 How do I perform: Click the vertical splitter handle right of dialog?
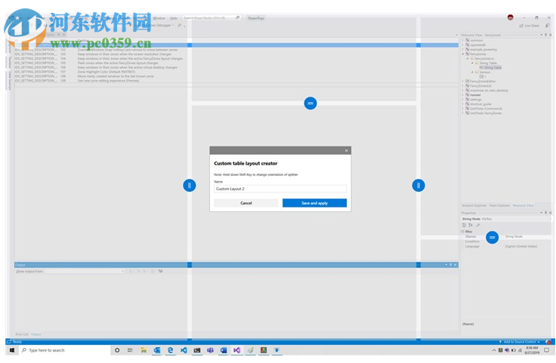click(419, 185)
